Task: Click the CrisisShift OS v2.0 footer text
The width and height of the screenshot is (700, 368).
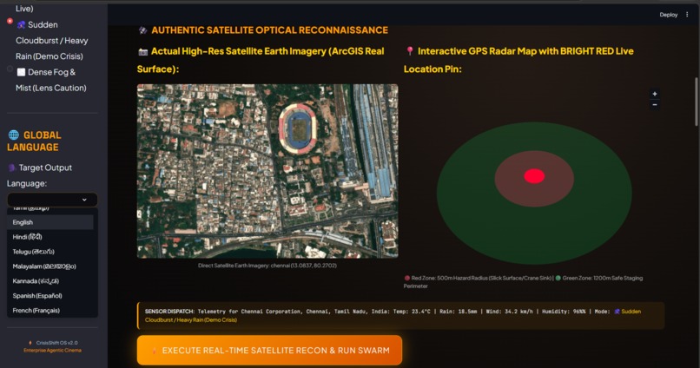Action: click(56, 343)
